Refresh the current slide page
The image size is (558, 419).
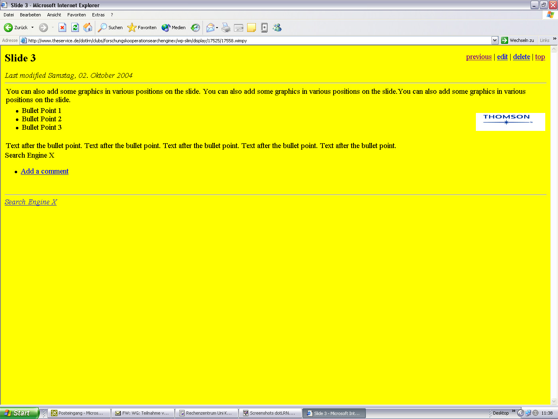[75, 28]
